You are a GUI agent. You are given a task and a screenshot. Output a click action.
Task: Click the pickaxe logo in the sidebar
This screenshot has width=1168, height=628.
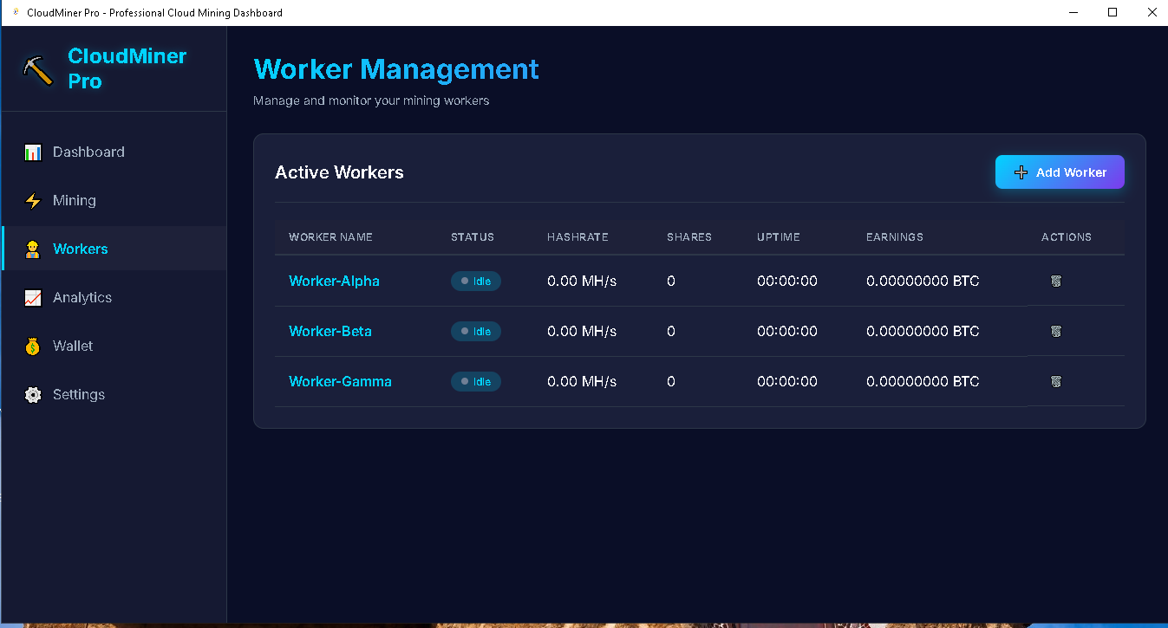[x=38, y=69]
